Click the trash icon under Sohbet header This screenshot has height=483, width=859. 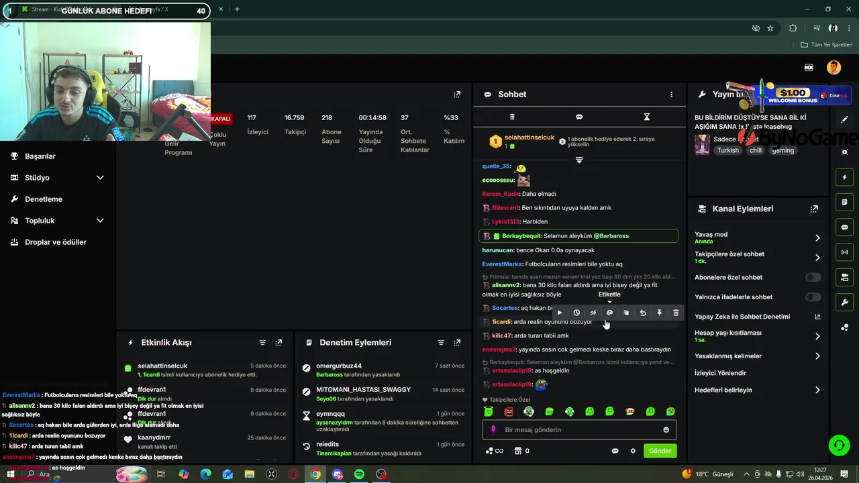(x=512, y=117)
